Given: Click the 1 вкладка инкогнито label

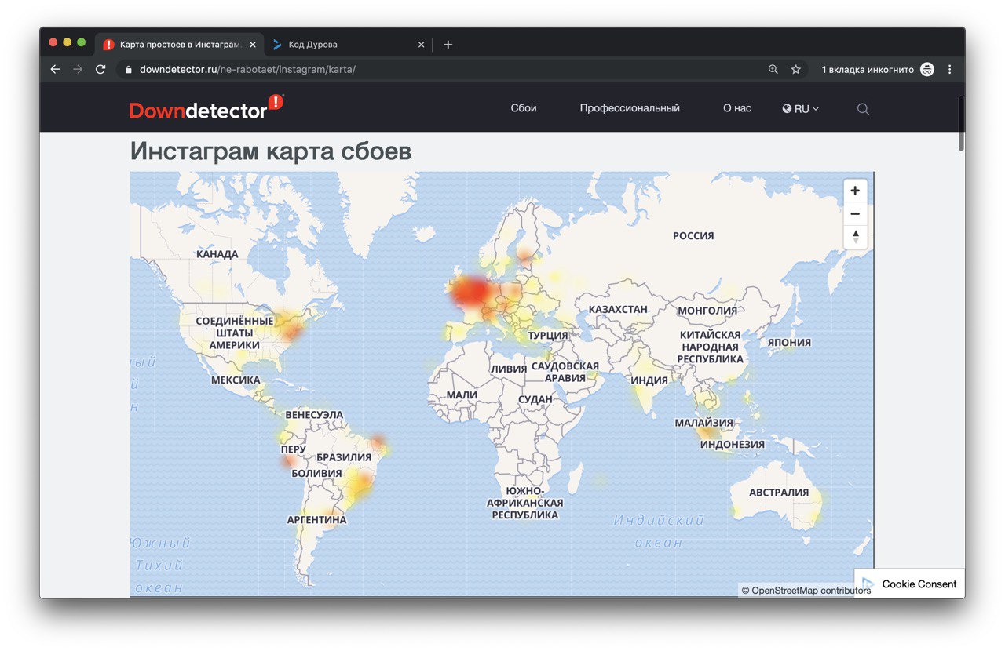Looking at the screenshot, I should pyautogui.click(x=868, y=69).
